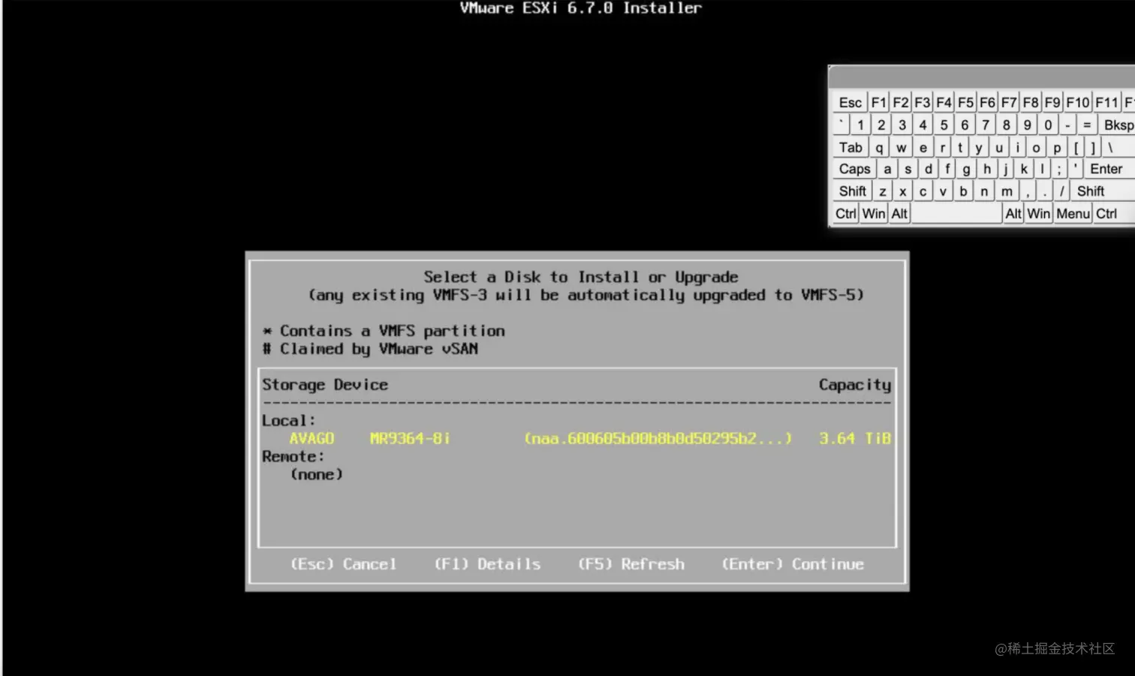
Task: Click the m key
Action: point(1007,191)
